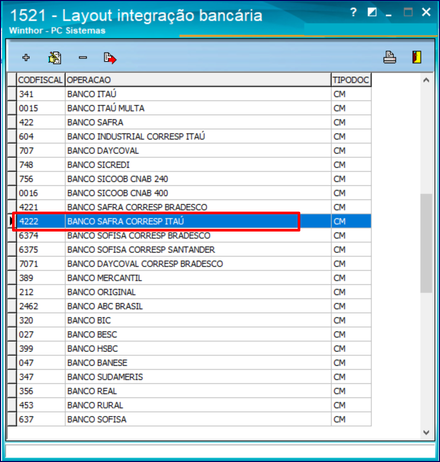440x462 pixels.
Task: Click the question mark help icon
Action: (x=354, y=13)
